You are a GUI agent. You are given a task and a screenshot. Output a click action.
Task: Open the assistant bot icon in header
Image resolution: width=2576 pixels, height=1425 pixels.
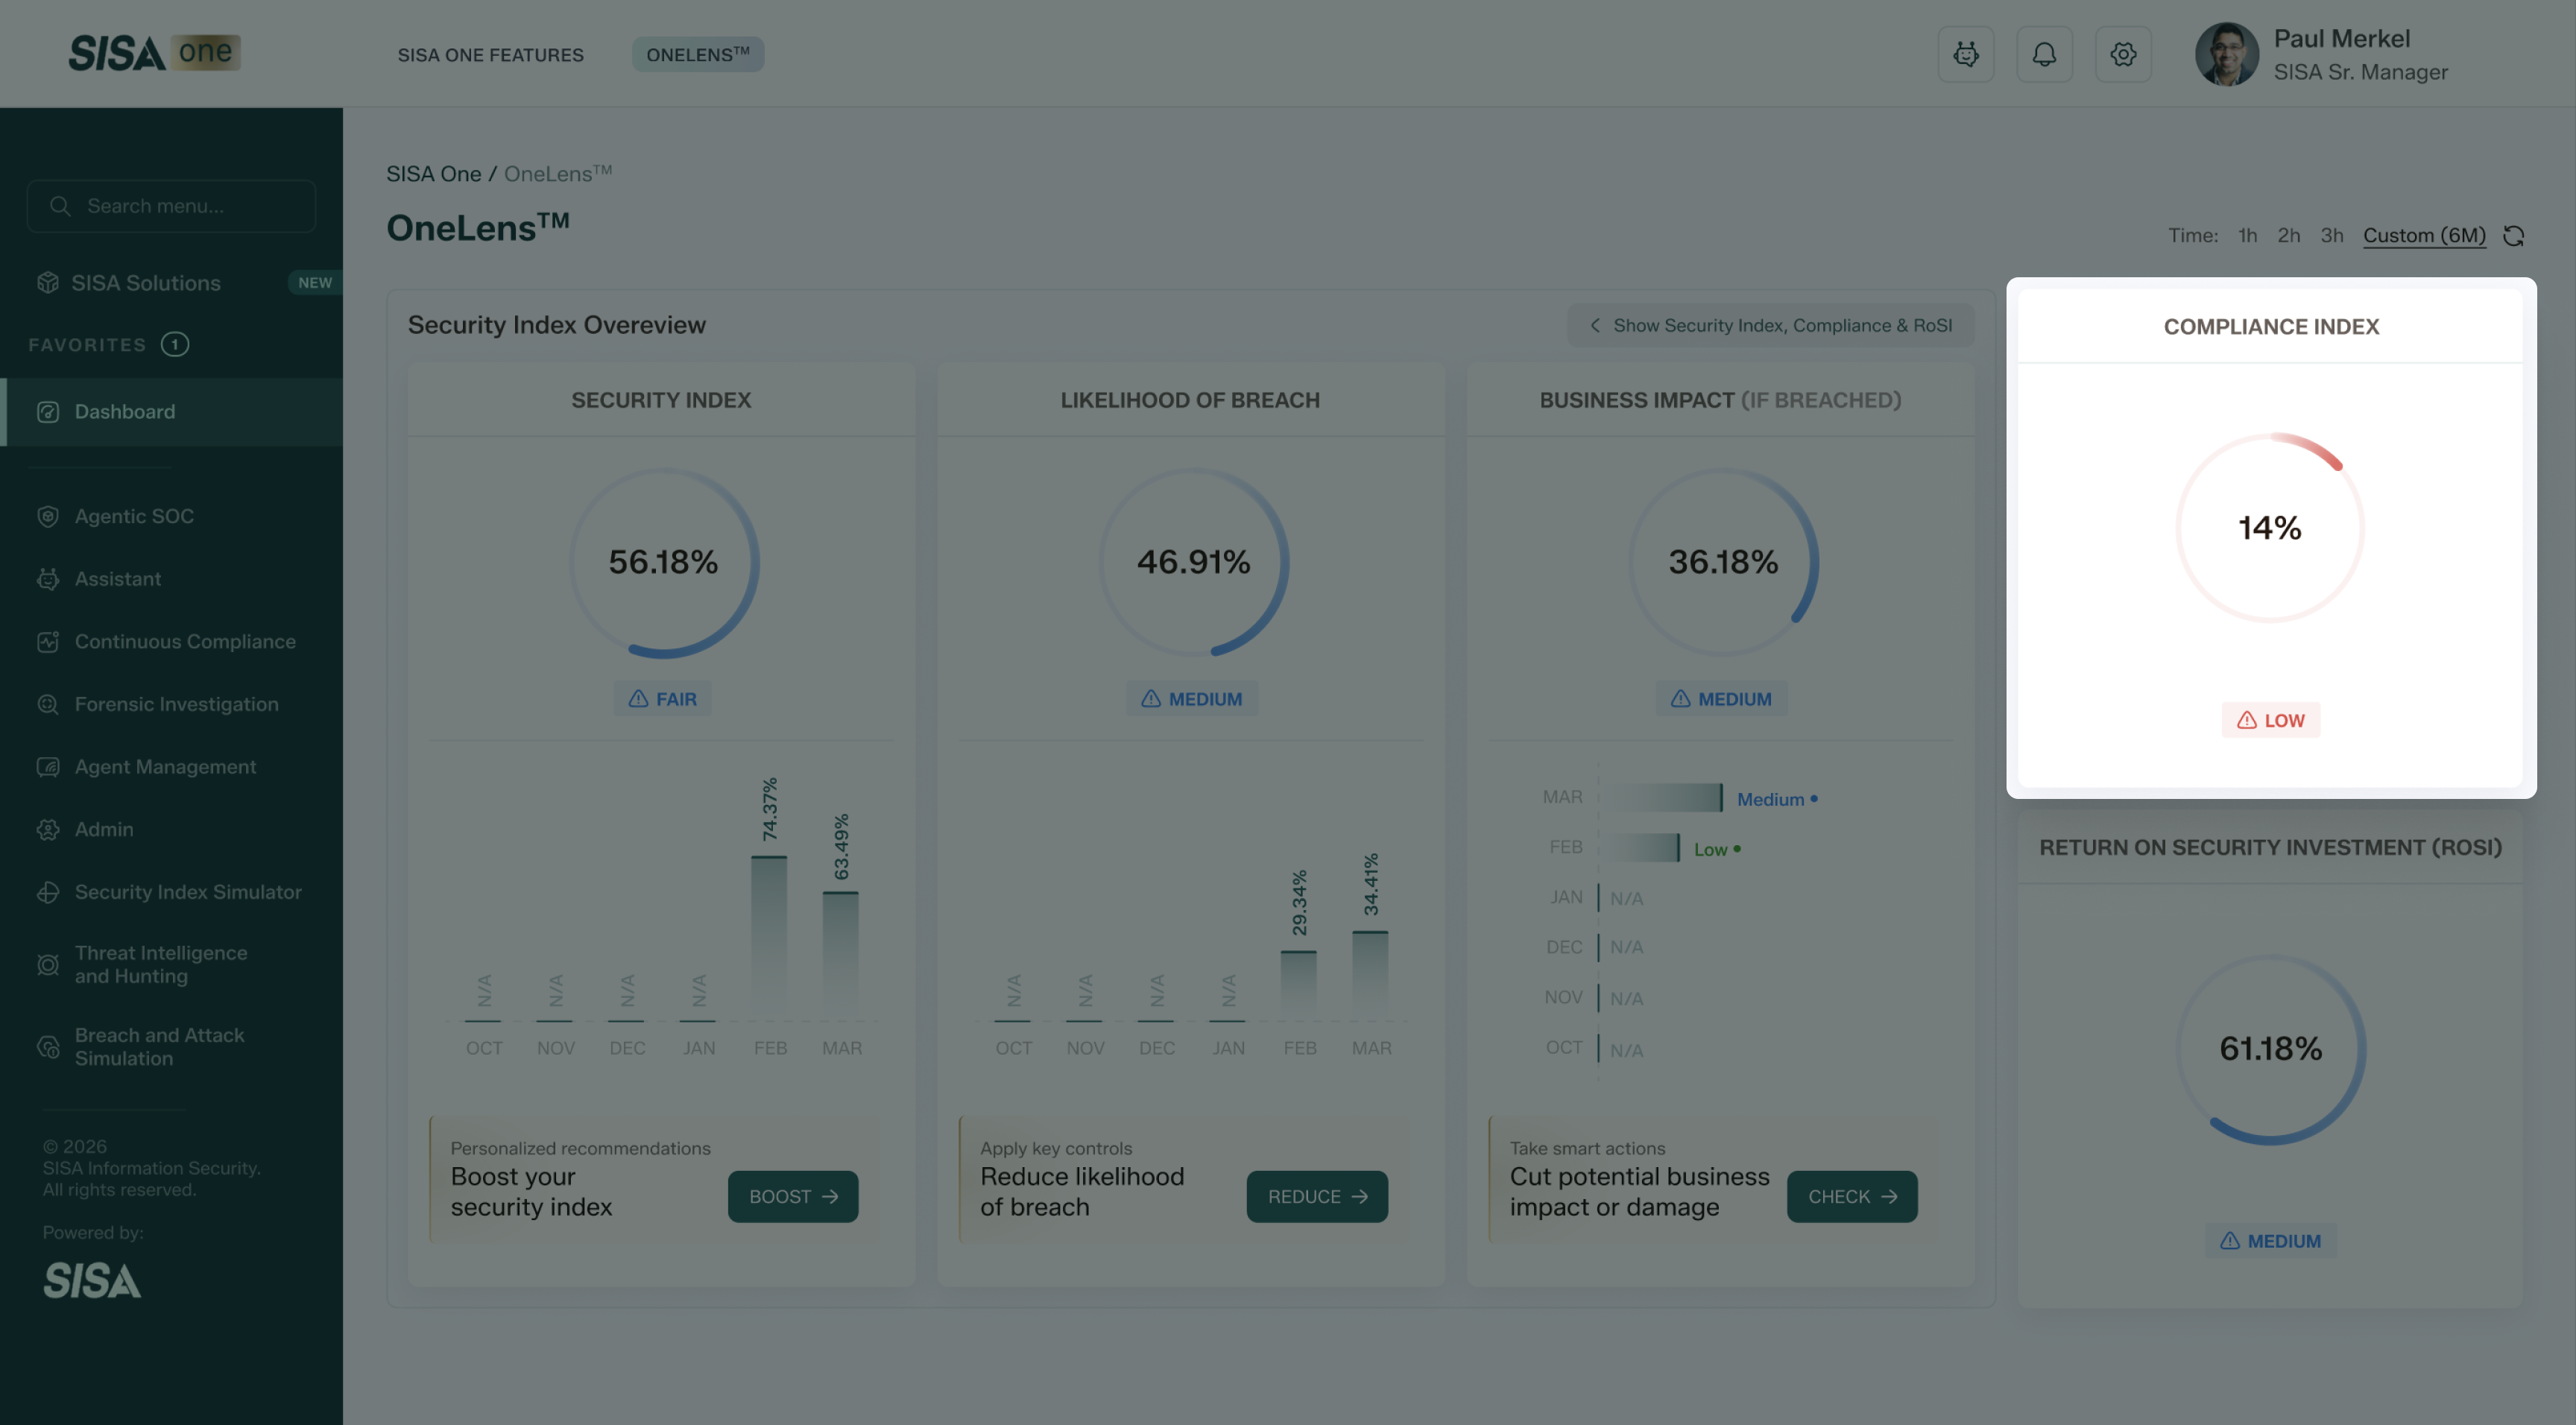coord(1965,54)
